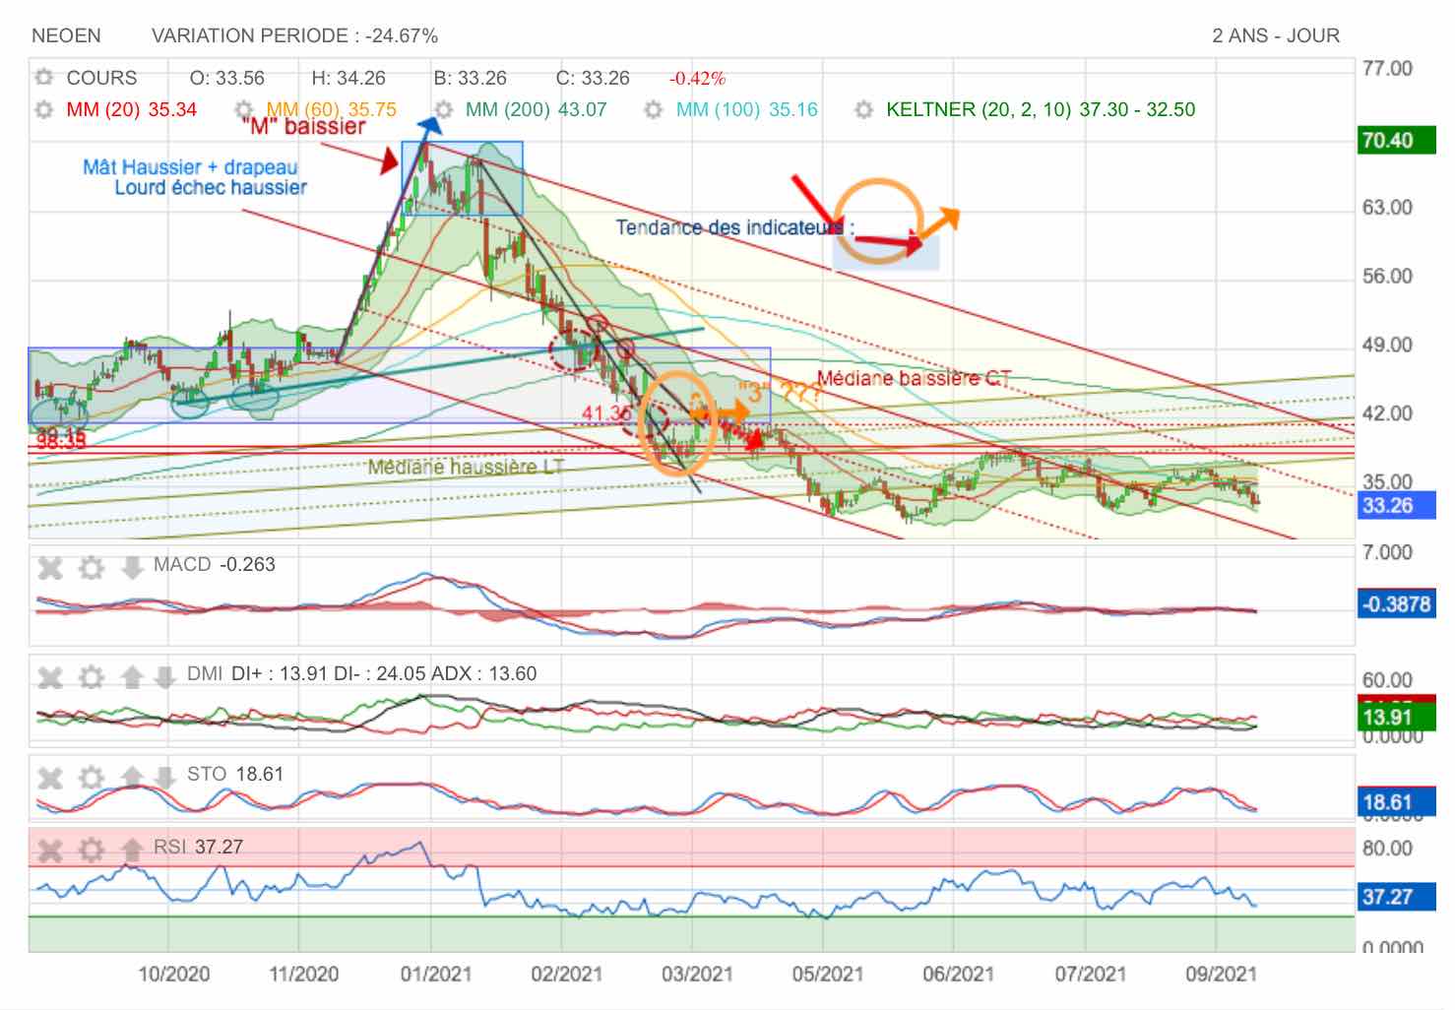Open settings gear for MM (200)
This screenshot has width=1455, height=1010.
444,109
